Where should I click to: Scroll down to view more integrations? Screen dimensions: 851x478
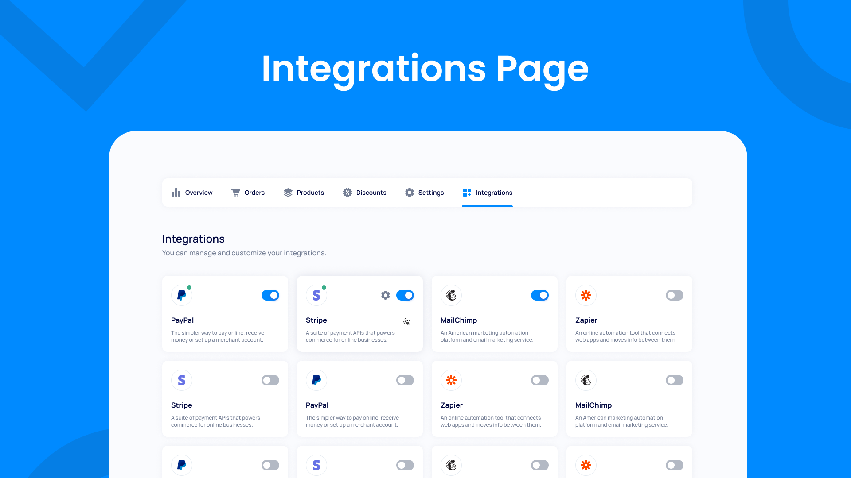point(425,350)
